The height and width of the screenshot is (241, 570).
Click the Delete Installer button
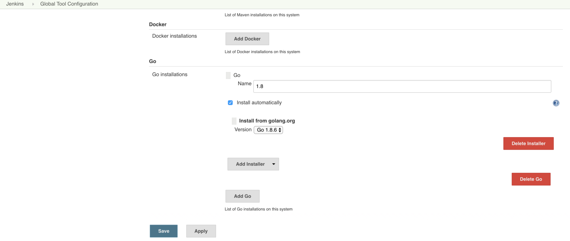(528, 144)
